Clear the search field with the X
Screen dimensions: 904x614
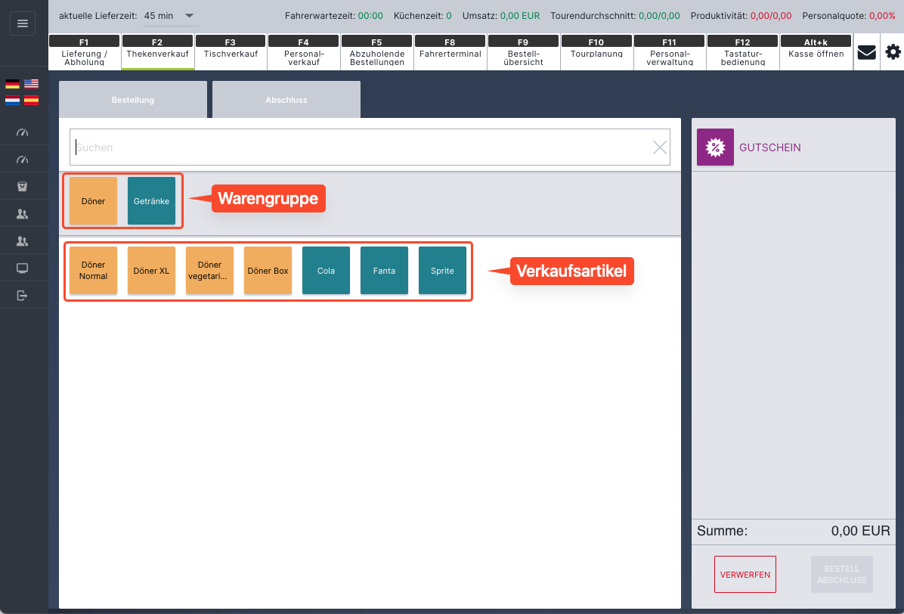660,147
